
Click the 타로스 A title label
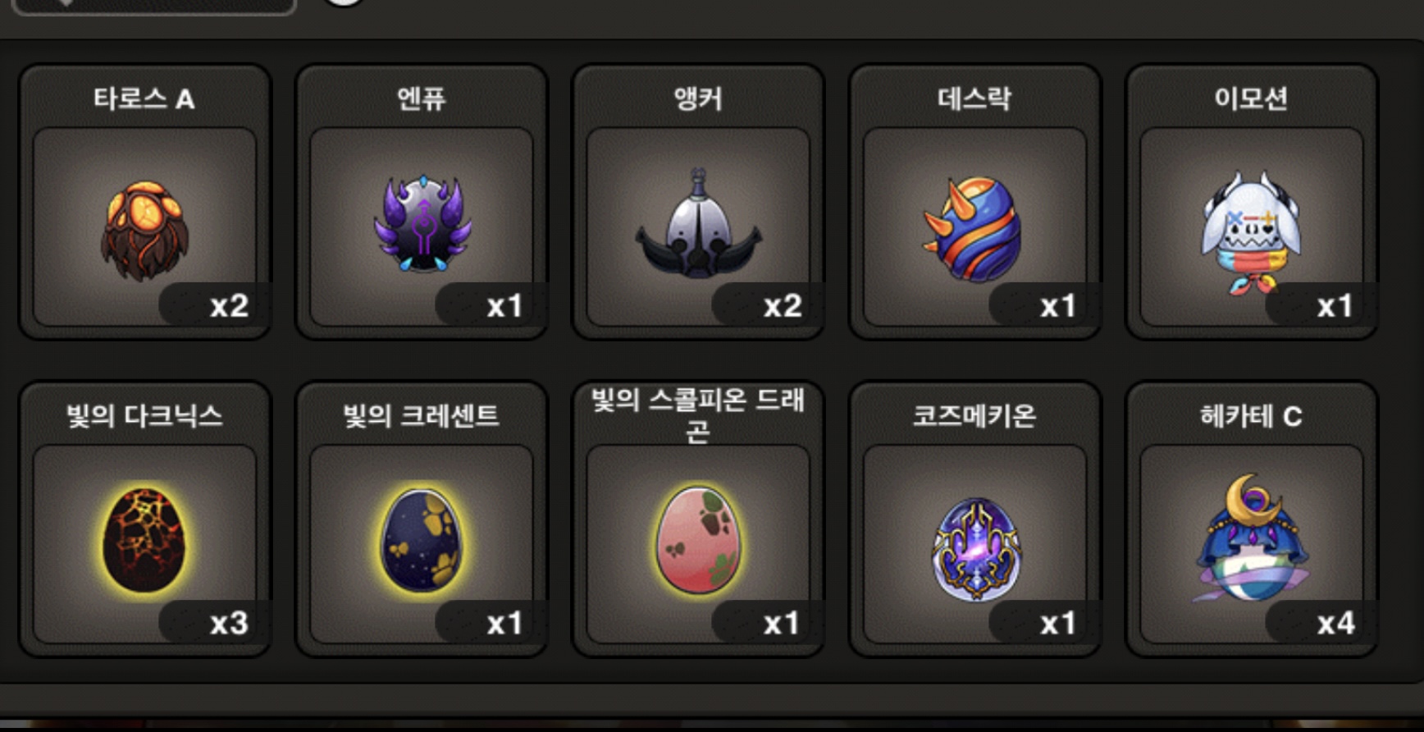coord(144,99)
